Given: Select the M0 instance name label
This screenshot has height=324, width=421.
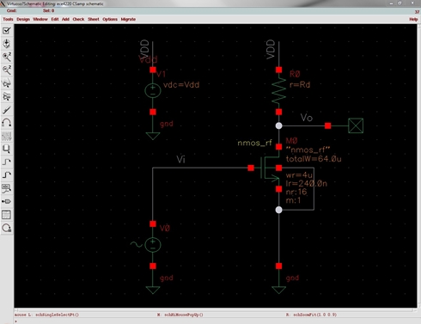Looking at the screenshot, I should point(291,141).
